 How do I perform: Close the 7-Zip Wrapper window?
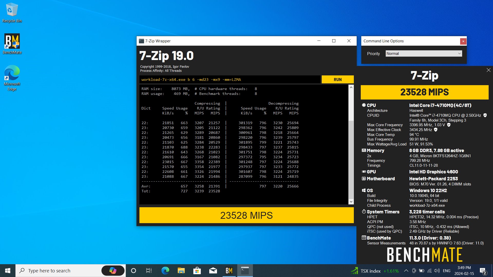(349, 41)
